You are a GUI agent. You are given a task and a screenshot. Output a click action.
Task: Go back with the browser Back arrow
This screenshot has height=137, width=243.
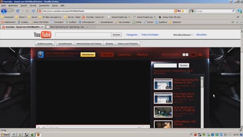(x=4, y=11)
